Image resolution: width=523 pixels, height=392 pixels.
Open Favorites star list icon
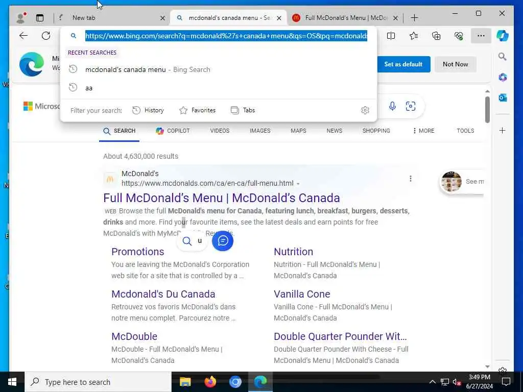point(414,36)
